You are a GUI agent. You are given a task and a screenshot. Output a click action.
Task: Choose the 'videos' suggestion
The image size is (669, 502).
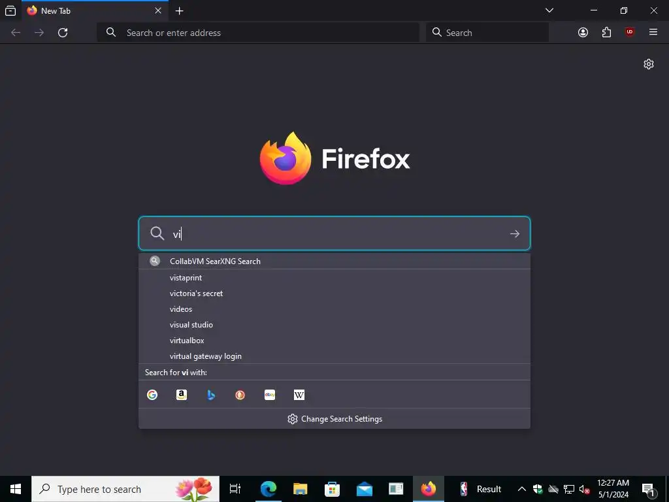[x=334, y=309]
